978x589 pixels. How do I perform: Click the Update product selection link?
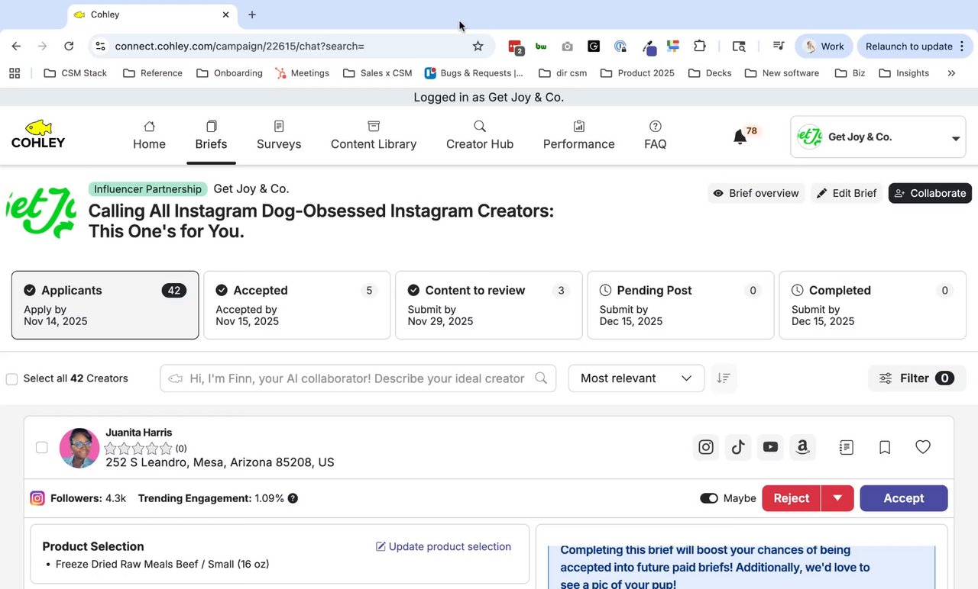point(443,546)
